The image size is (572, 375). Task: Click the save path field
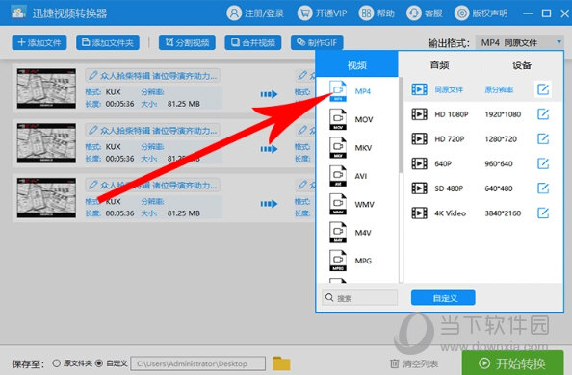(x=198, y=363)
